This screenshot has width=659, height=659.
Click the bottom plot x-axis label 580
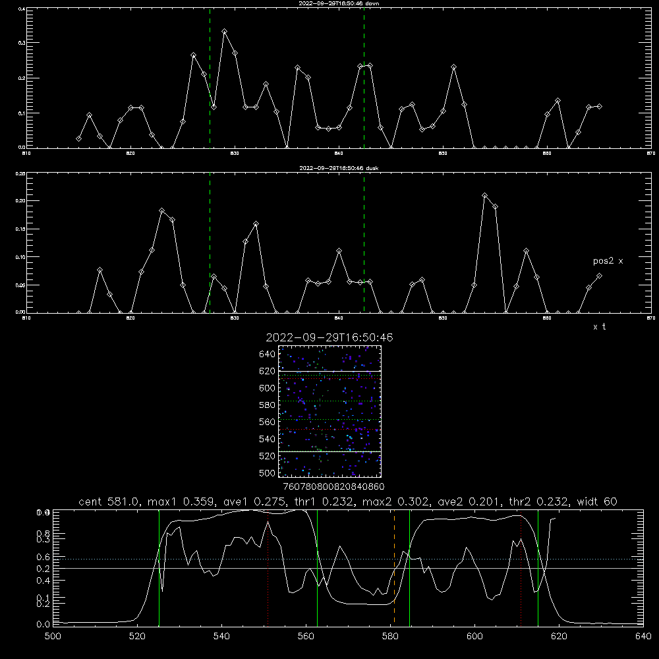coord(390,637)
